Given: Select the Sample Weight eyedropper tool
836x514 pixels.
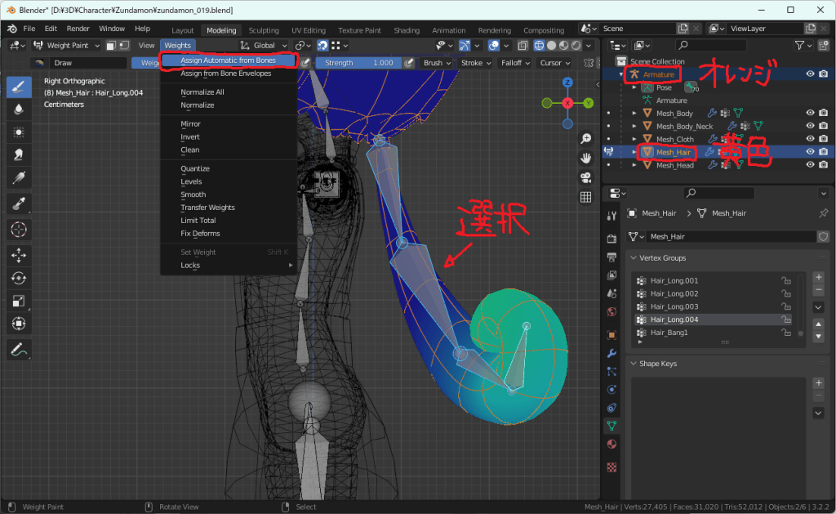Looking at the screenshot, I should (19, 203).
